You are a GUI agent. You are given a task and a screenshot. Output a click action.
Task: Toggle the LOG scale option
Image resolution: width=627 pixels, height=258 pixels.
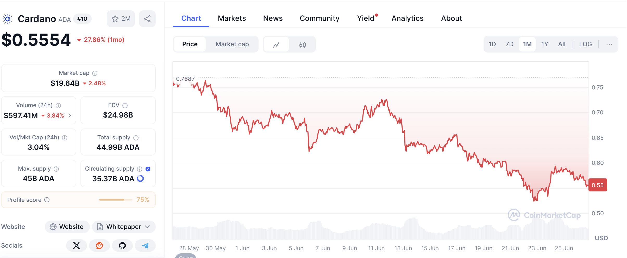point(585,44)
